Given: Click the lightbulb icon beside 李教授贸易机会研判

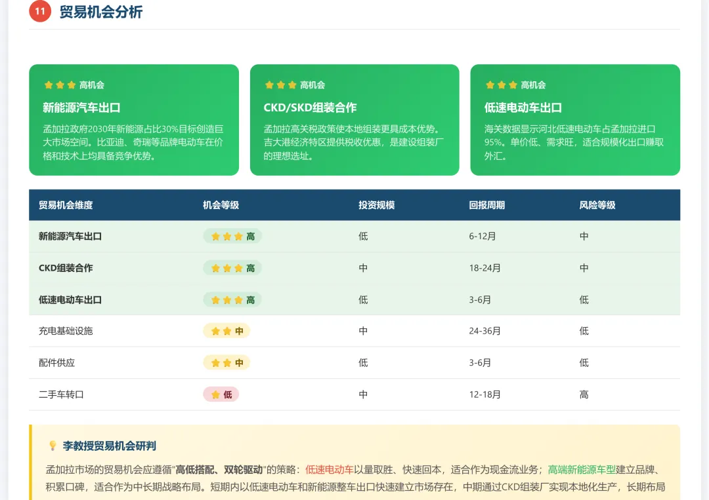Looking at the screenshot, I should [x=53, y=446].
